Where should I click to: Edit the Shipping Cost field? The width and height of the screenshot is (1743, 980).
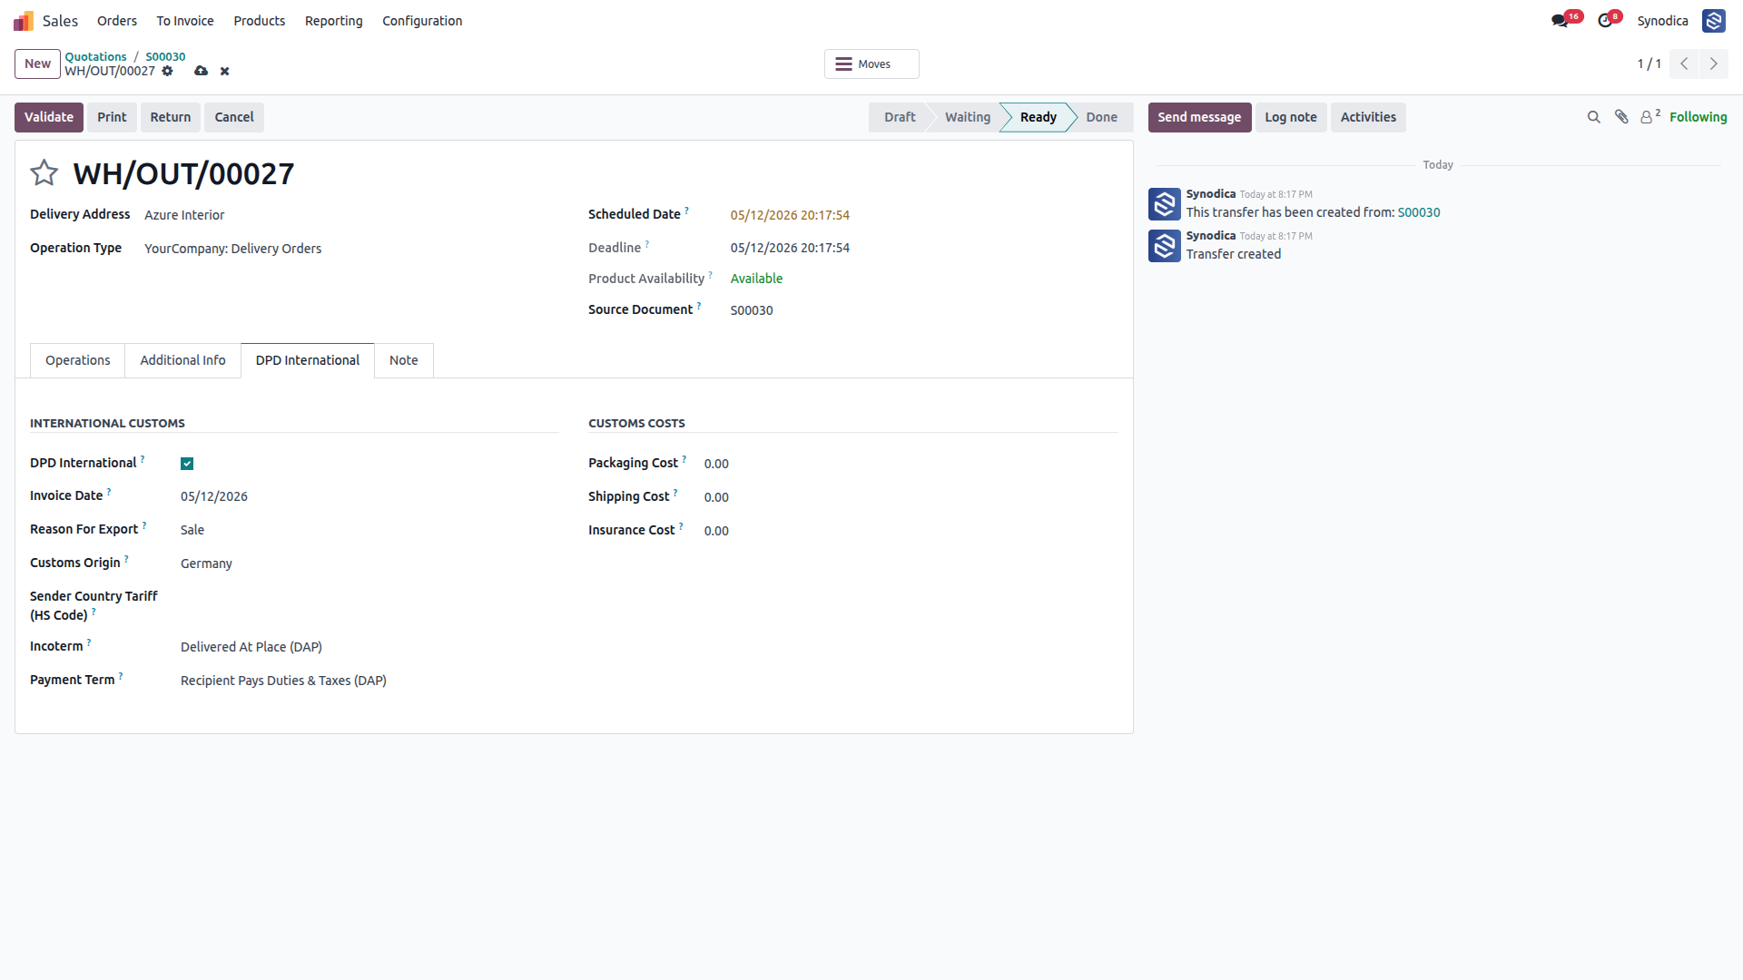tap(911, 497)
